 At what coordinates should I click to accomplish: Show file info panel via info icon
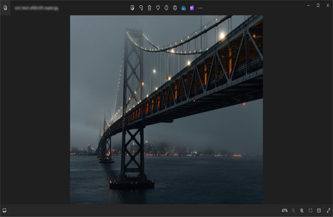166,8
